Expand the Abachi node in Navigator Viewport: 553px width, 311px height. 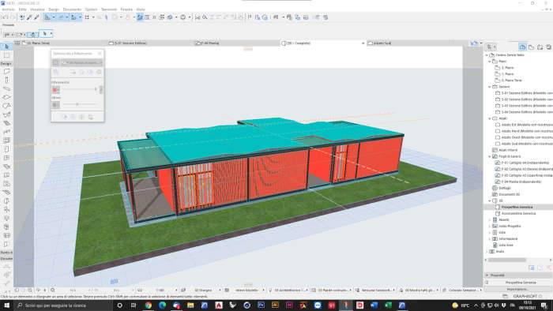490,219
